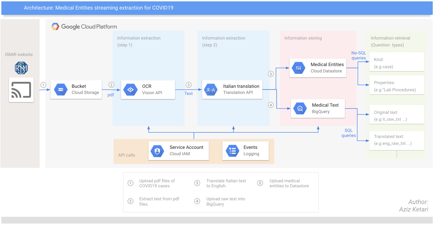Click the No-SQL queries label
The image size is (434, 225).
[x=359, y=55]
